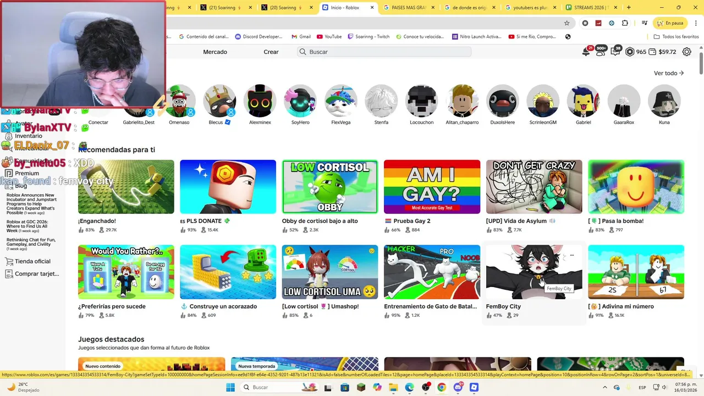Open Crear in the Roblox navbar

(x=271, y=52)
